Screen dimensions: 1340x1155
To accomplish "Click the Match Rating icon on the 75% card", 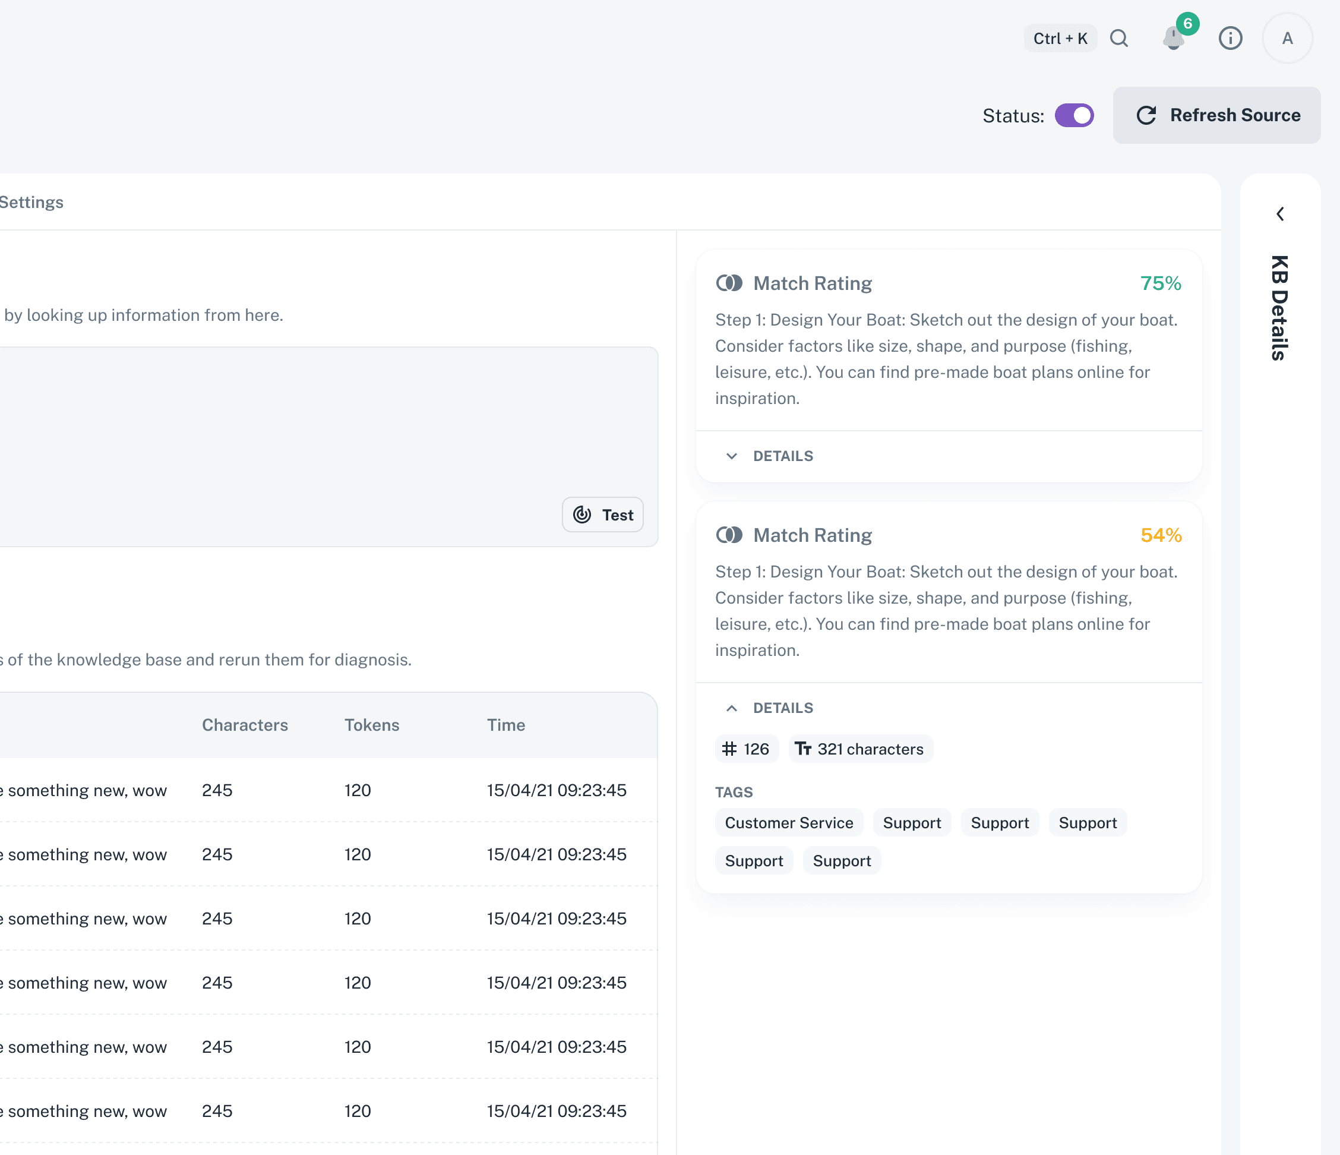I will 729,283.
